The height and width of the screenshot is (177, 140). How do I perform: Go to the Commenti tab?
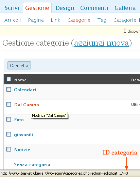(x=94, y=8)
